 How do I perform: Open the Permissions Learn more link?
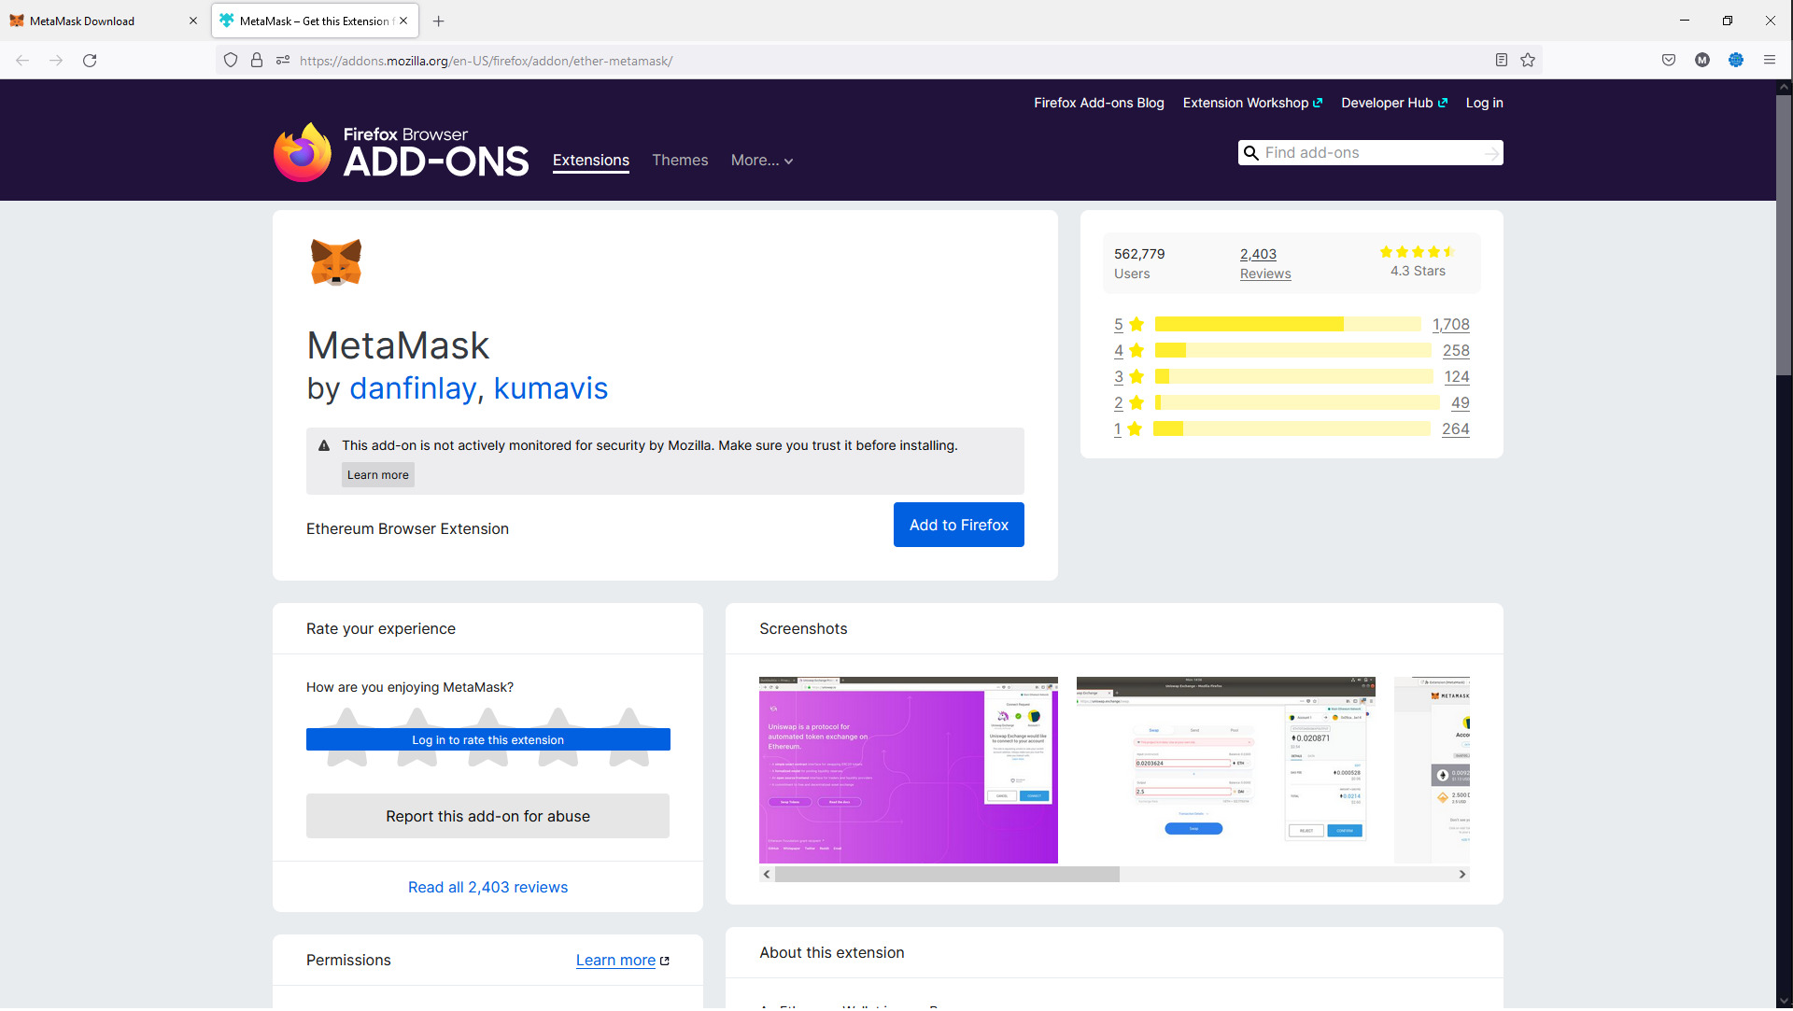(x=616, y=961)
